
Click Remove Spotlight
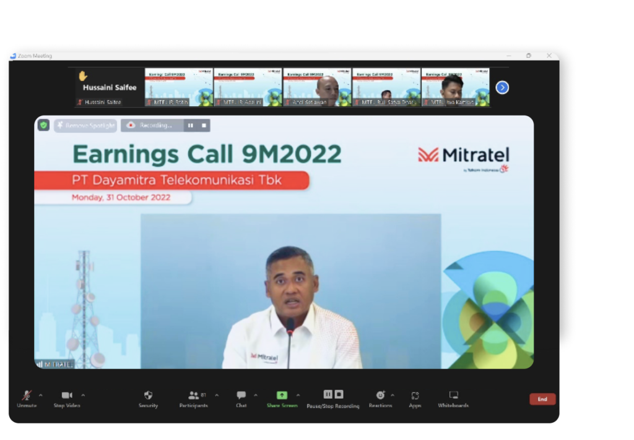coord(85,125)
